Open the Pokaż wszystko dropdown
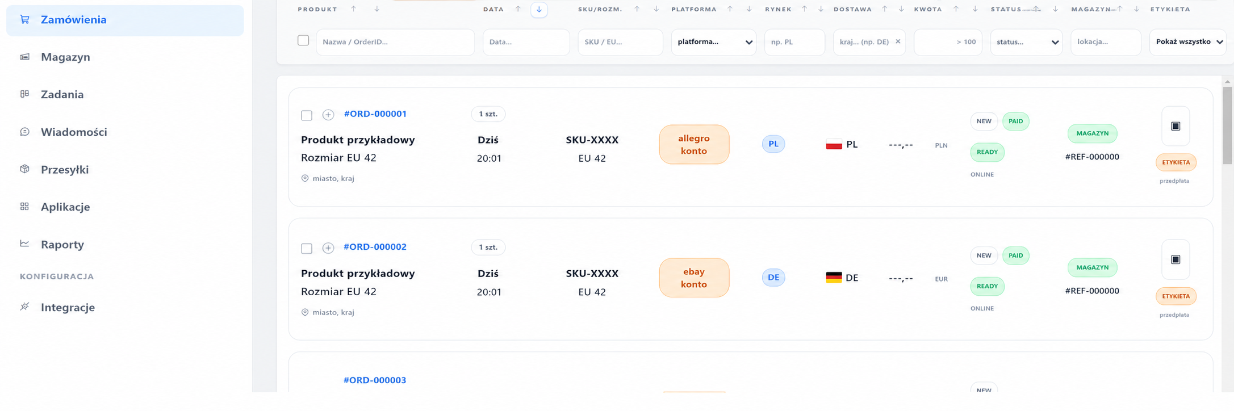The image size is (1234, 411). pyautogui.click(x=1188, y=42)
